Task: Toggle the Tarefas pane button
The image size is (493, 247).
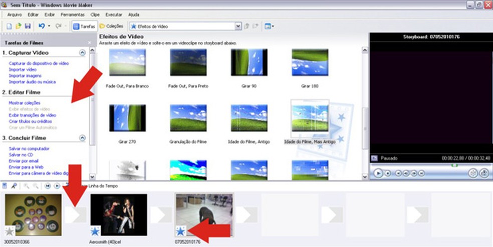Action: pyautogui.click(x=84, y=26)
